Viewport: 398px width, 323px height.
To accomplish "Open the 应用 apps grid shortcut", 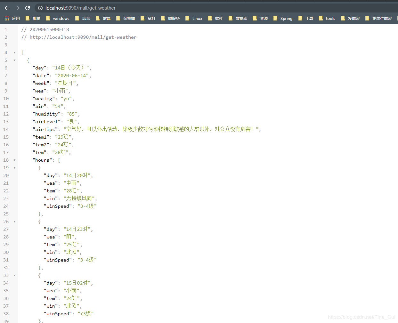I will [x=12, y=19].
